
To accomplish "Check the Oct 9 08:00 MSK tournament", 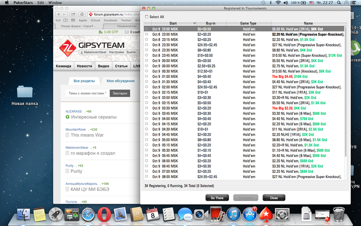I will point(146,176).
